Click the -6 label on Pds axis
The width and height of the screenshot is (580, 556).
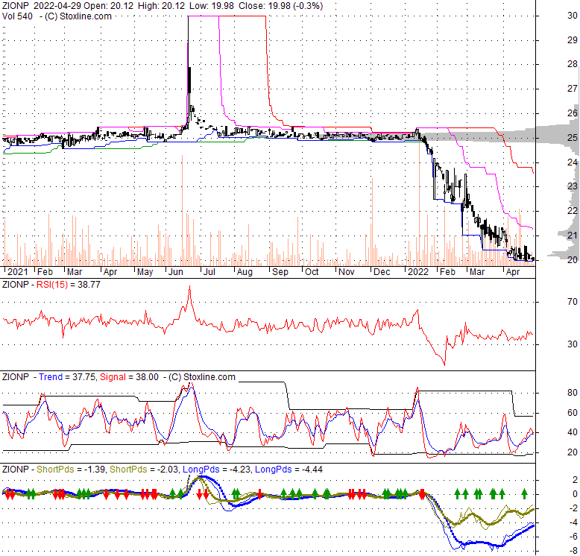573,537
